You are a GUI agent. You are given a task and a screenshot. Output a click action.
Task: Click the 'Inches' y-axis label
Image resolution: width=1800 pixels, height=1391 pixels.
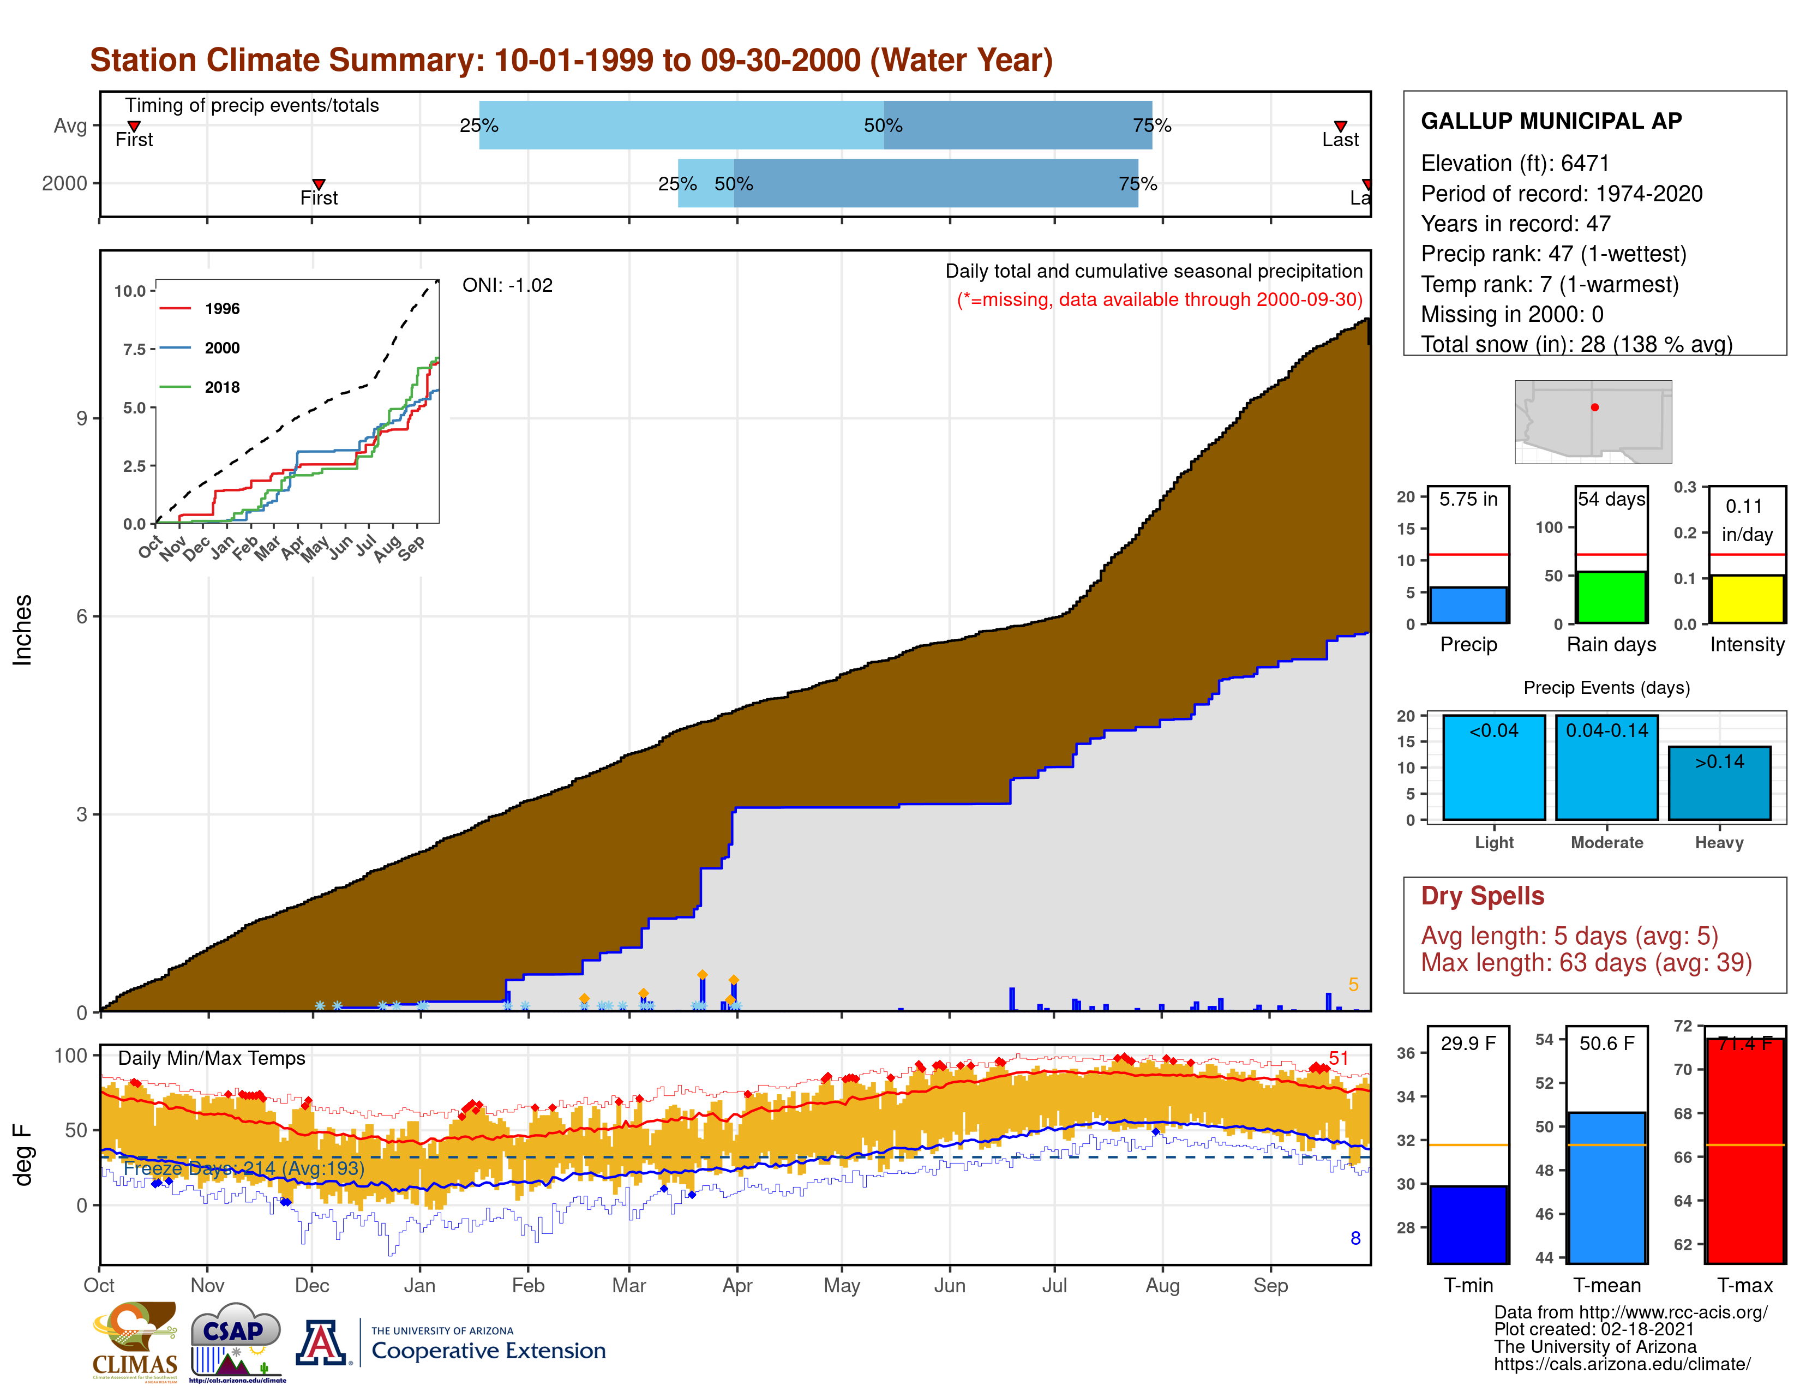click(22, 629)
